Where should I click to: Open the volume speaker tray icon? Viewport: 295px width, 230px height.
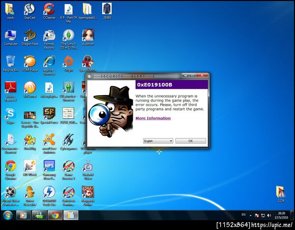coord(269,215)
